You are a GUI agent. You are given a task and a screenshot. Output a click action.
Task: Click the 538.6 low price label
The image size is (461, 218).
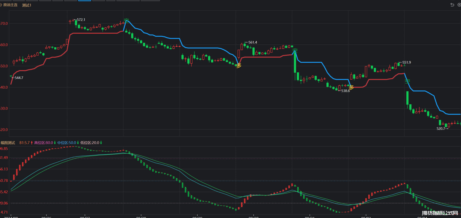coord(345,91)
